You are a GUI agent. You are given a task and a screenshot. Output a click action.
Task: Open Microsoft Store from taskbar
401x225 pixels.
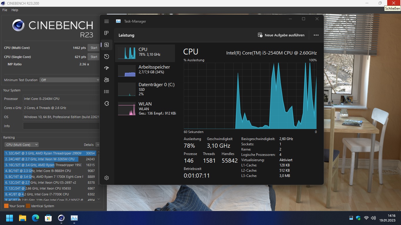coord(48,218)
